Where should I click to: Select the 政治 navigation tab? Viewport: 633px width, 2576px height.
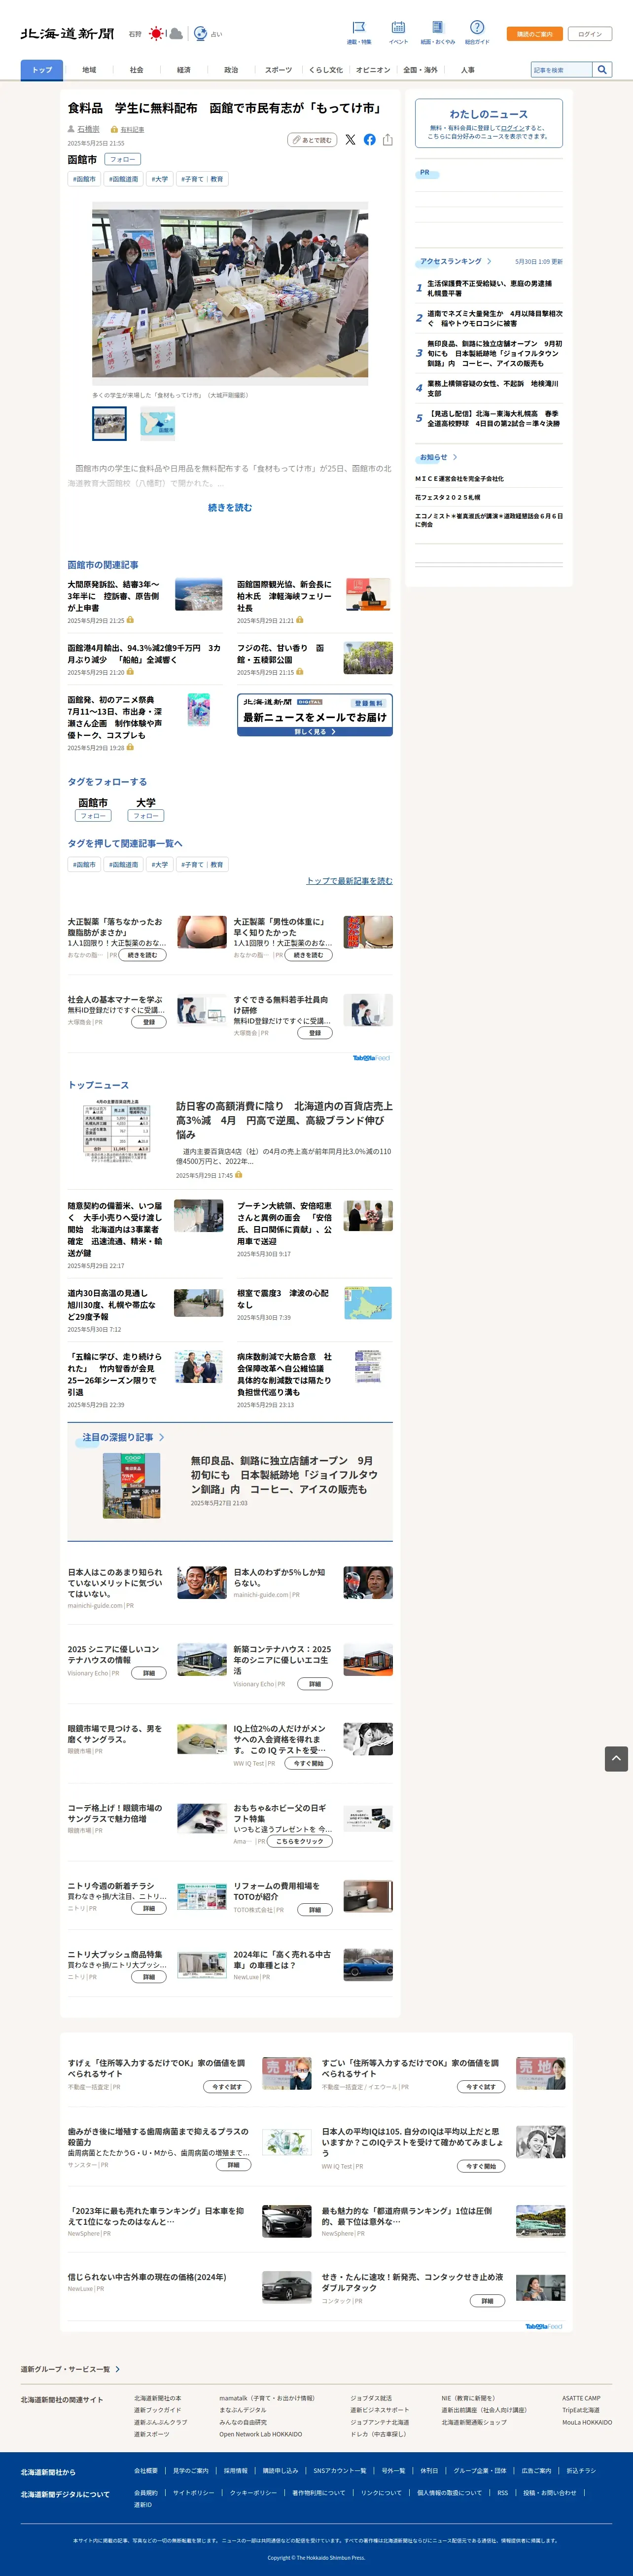click(x=231, y=70)
